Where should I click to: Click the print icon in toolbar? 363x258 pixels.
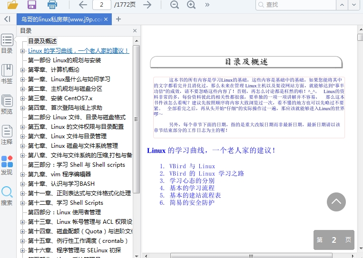[x=52, y=5]
